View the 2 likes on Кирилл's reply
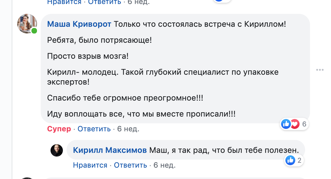Screen dimensions: 331x179 299,160
